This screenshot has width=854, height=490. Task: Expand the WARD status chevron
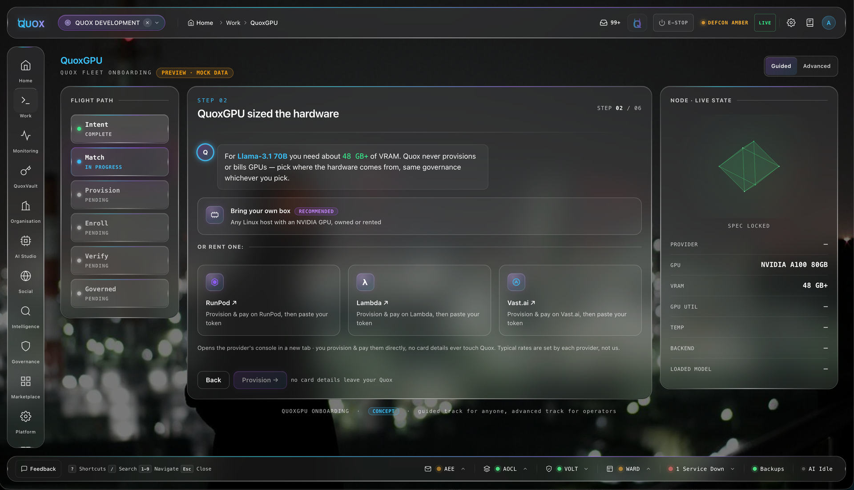coord(648,469)
